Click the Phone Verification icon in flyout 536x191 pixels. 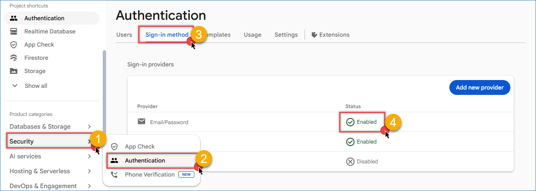(115, 174)
